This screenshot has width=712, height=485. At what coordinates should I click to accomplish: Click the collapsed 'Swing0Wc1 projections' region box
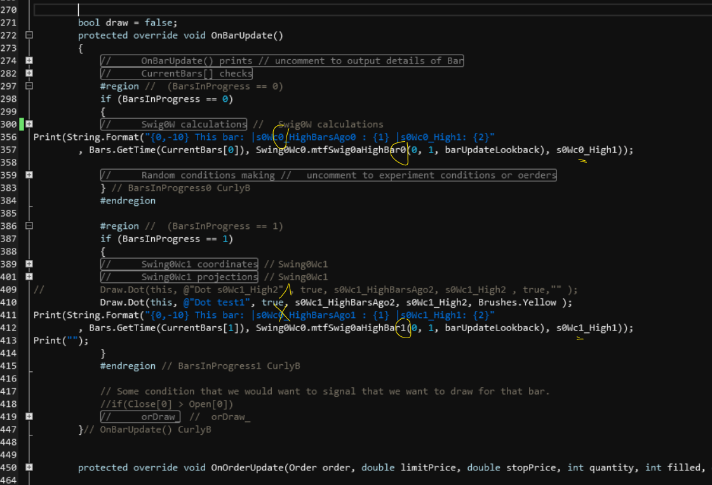tap(179, 277)
